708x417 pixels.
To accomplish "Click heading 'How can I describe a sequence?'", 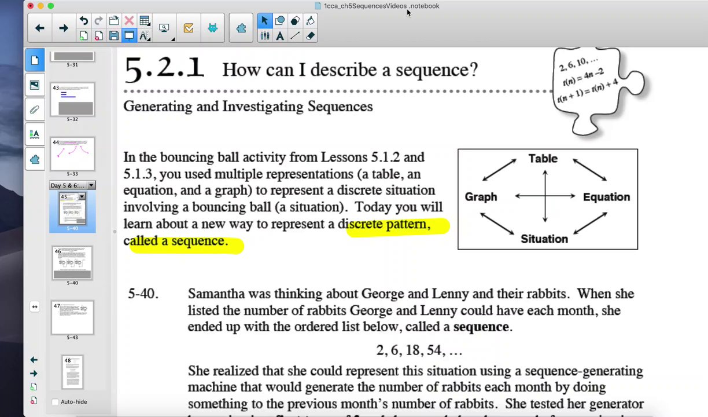I will click(350, 70).
